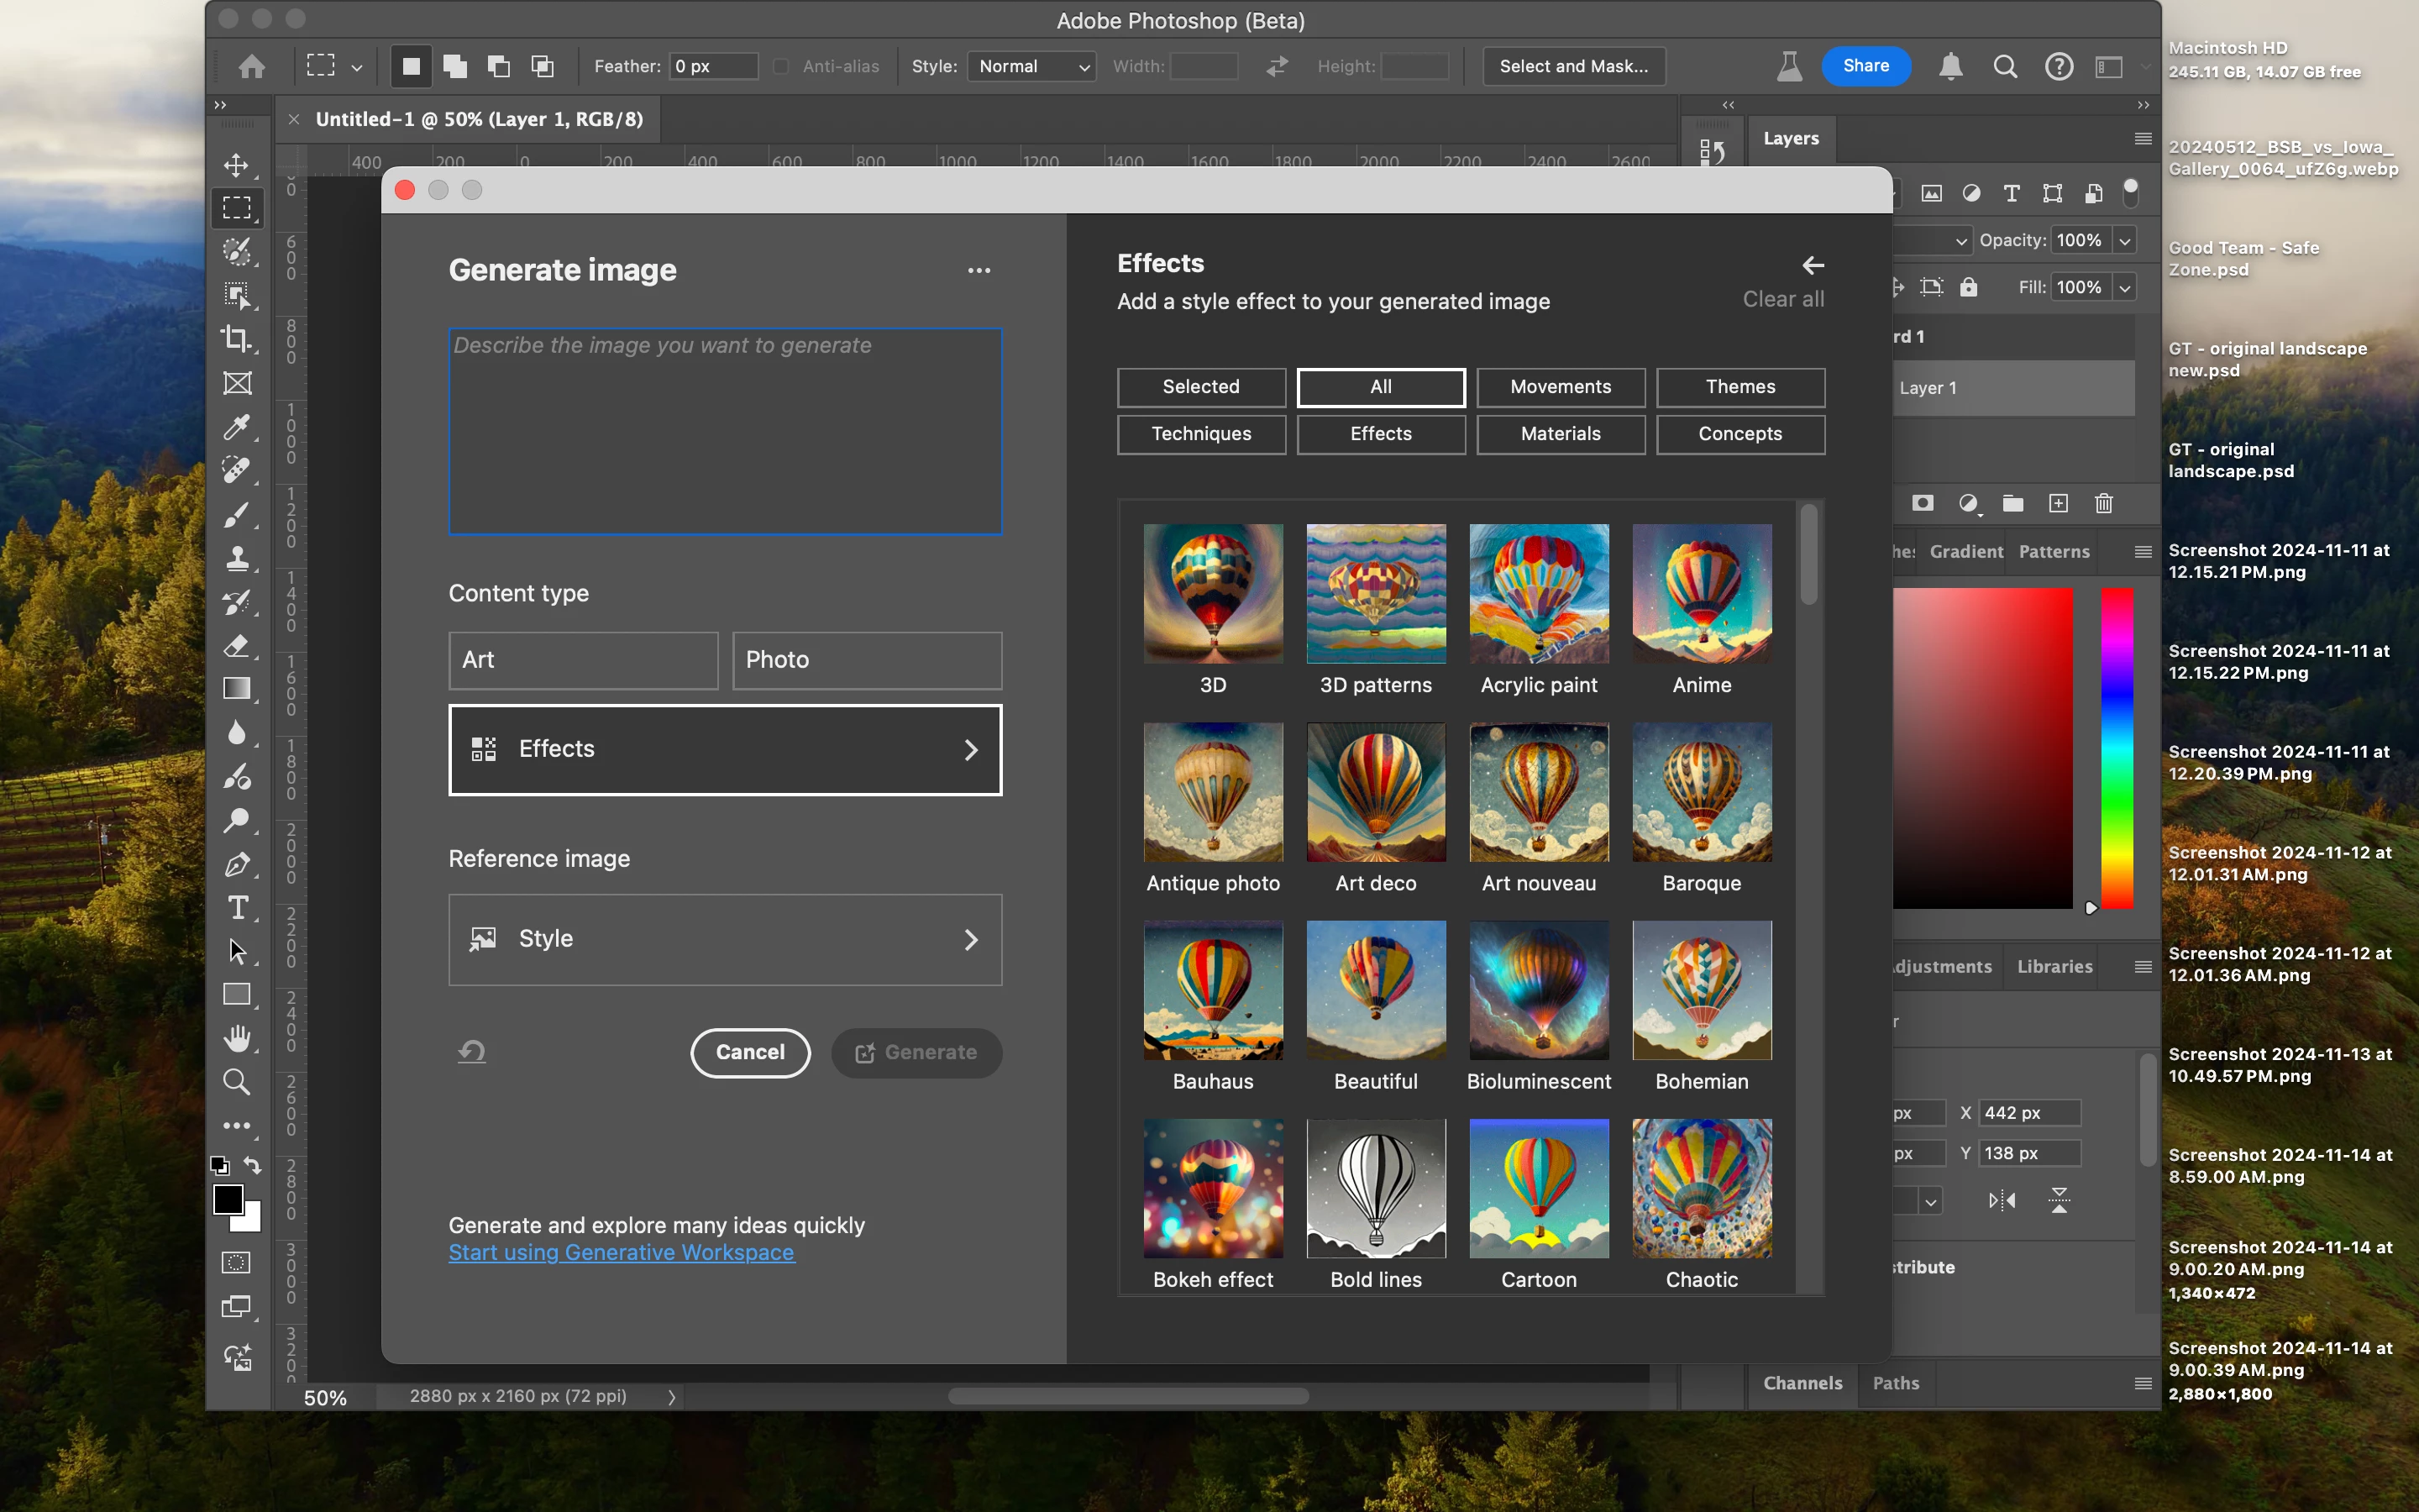Switch to the Channels tab
Screen dimensions: 2419x1512
[1802, 1383]
